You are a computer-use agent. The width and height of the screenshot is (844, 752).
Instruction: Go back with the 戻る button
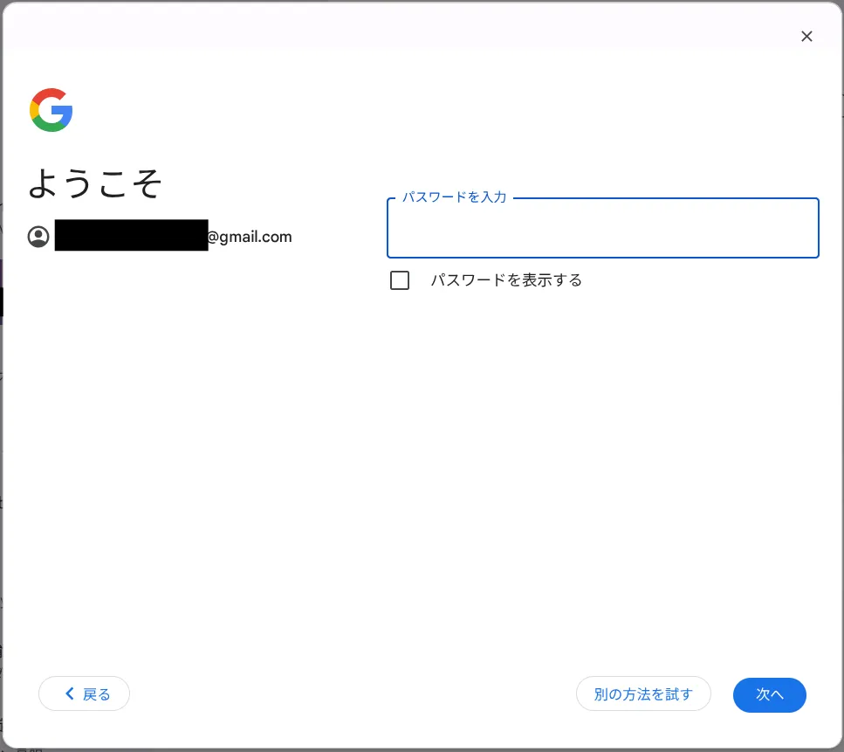coord(84,693)
